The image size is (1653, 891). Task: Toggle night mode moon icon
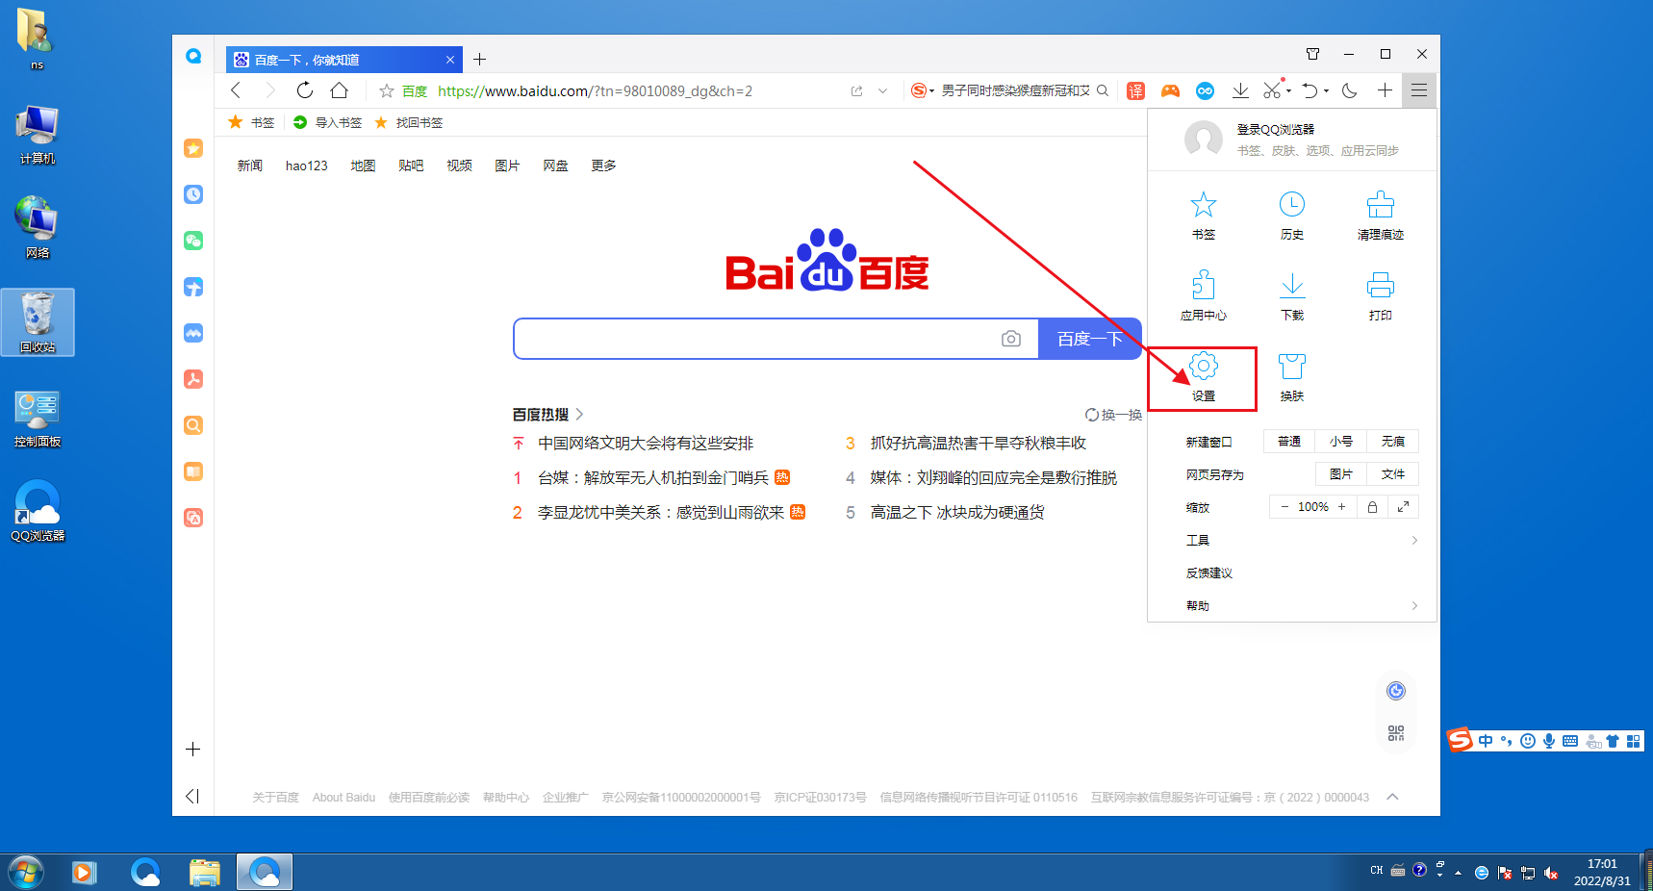(x=1350, y=90)
